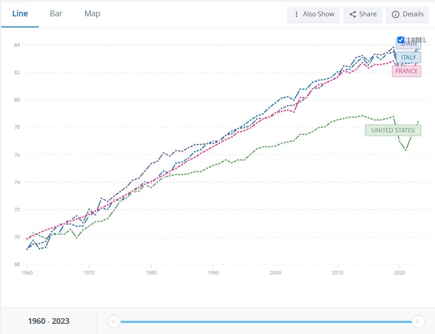Open the Also Show dropdown
The image size is (435, 334).
(x=313, y=15)
